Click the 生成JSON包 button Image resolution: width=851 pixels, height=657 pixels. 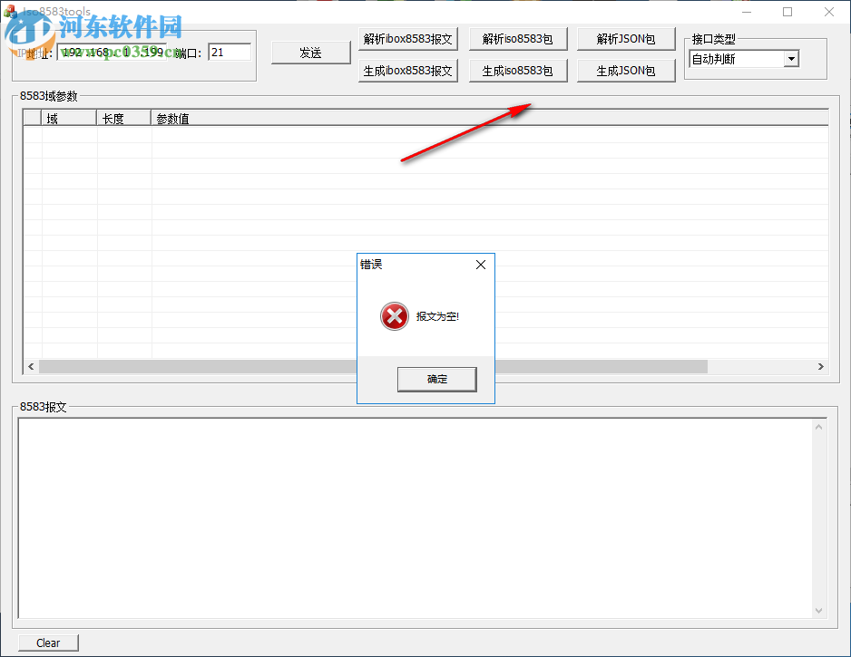pyautogui.click(x=626, y=70)
